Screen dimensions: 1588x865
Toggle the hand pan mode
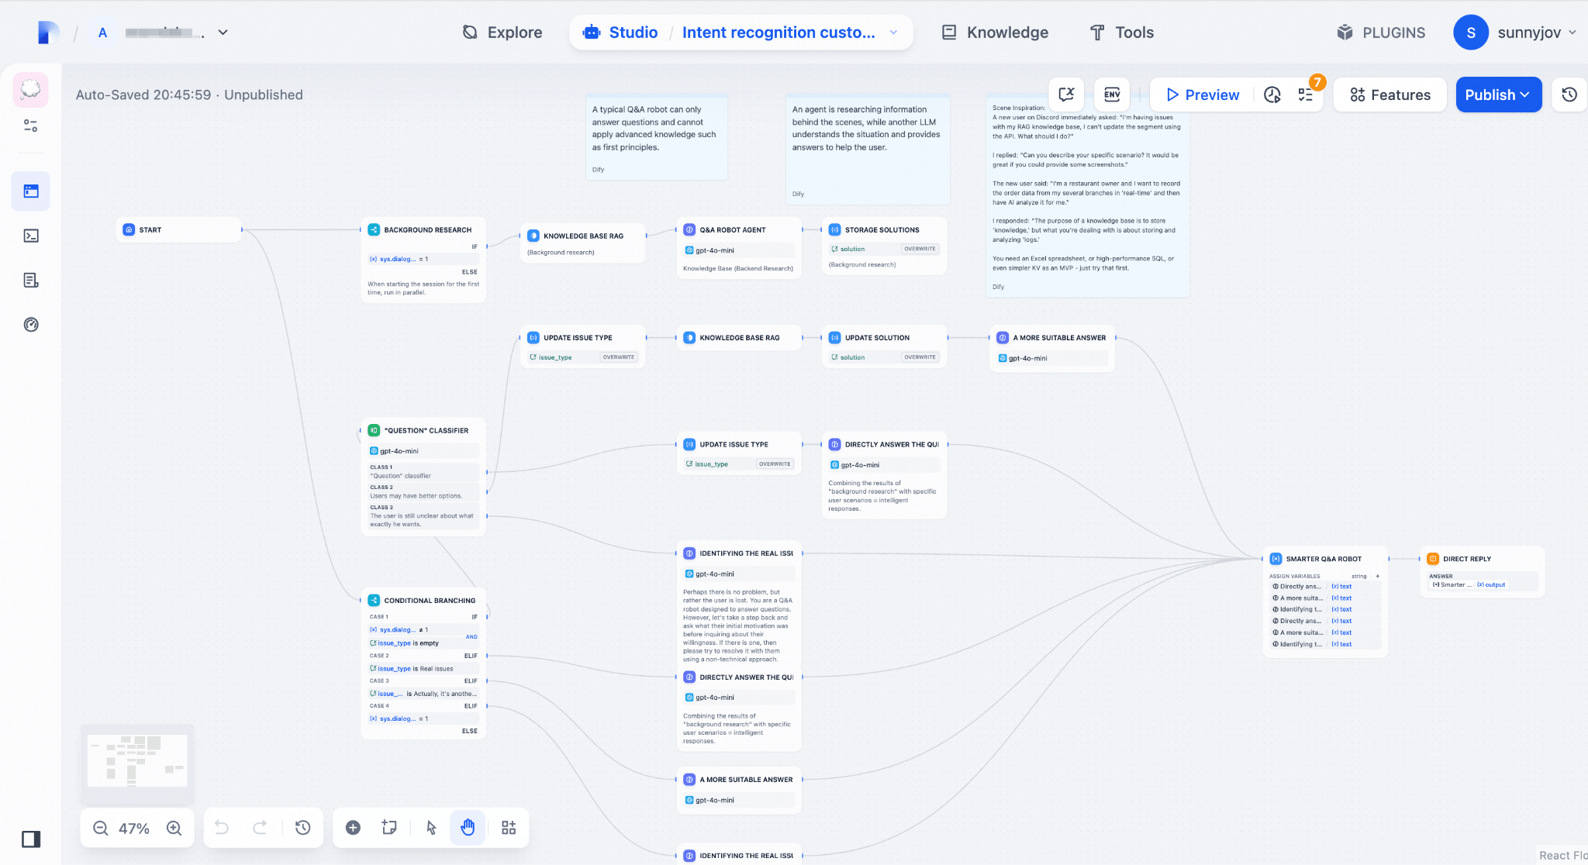point(468,828)
